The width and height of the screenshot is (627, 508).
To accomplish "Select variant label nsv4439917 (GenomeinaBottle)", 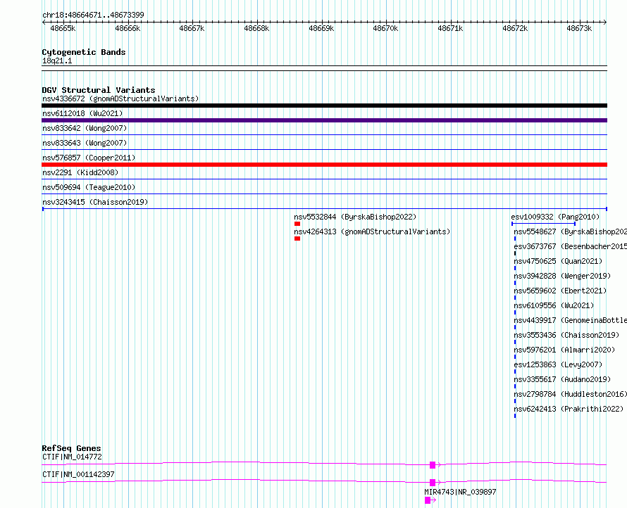I will (x=570, y=320).
